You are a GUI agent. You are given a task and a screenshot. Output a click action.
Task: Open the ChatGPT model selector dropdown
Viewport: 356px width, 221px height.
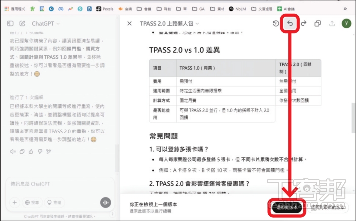click(x=45, y=23)
